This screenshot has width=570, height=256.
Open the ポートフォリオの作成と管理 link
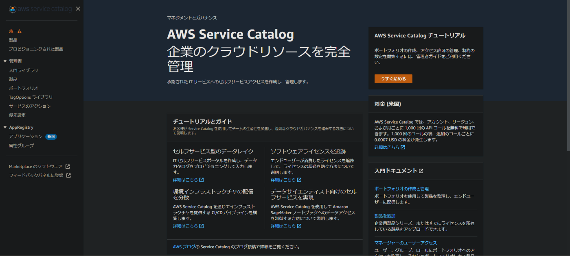click(401, 189)
